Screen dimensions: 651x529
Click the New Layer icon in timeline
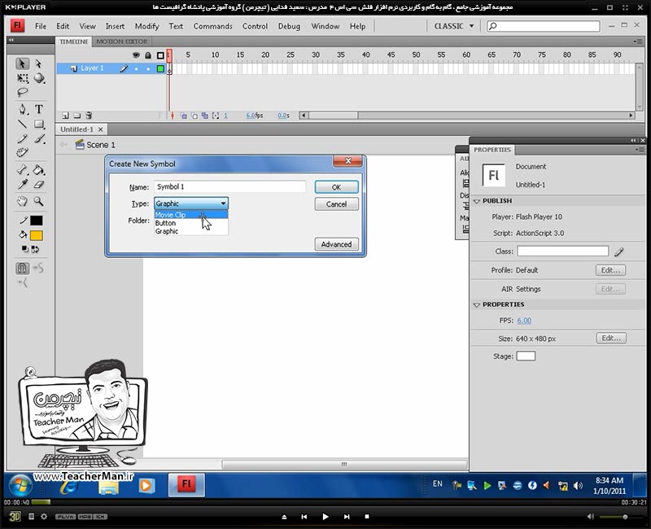pos(65,116)
